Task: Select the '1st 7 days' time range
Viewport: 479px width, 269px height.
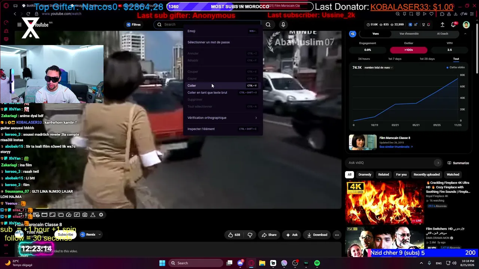Action: tap(394, 59)
